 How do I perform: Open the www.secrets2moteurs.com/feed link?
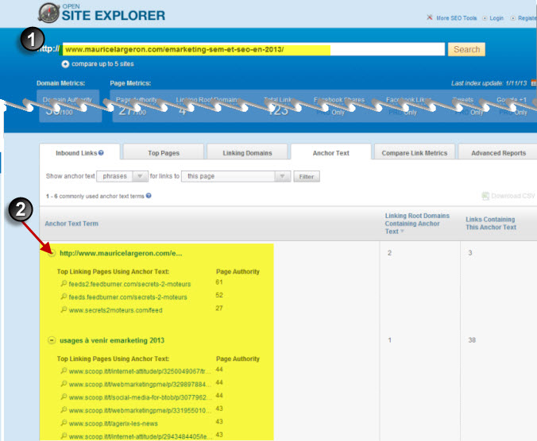click(x=115, y=310)
